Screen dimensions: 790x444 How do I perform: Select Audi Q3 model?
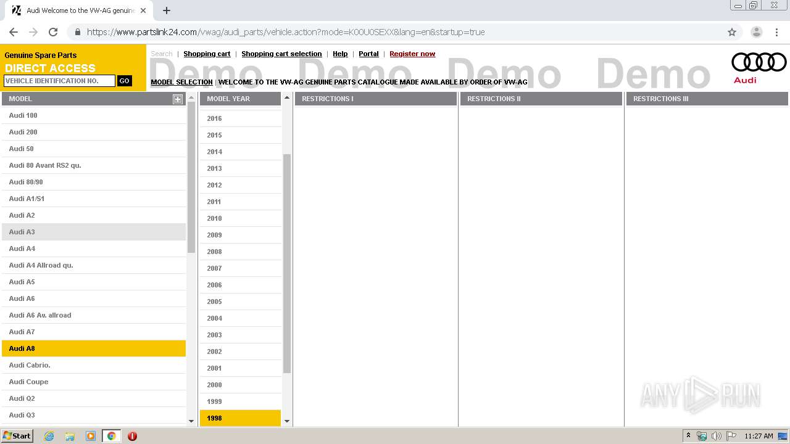94,415
